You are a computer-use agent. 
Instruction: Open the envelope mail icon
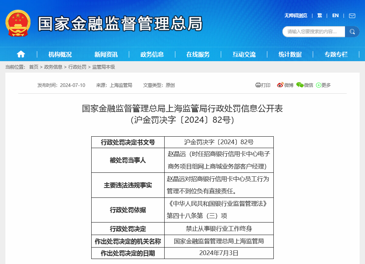coord(352,16)
